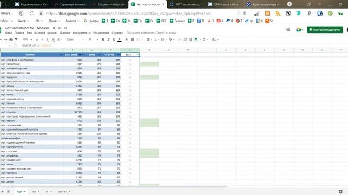Add a new sheet with plus icon
The image size is (348, 195).
click(2, 191)
